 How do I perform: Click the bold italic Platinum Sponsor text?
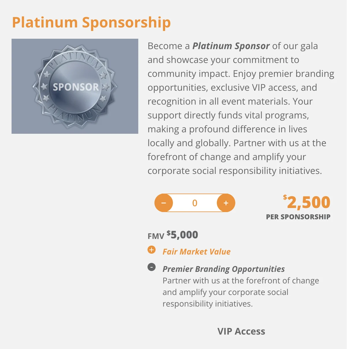231,46
